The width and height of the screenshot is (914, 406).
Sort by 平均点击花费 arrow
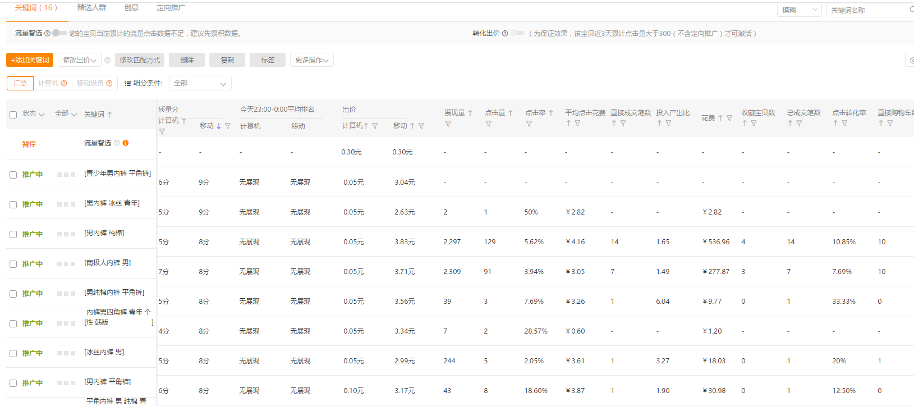tap(568, 124)
